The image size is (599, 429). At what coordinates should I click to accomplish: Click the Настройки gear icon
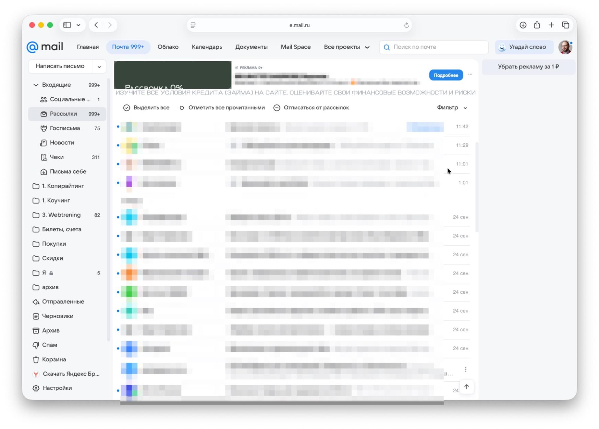click(x=36, y=388)
